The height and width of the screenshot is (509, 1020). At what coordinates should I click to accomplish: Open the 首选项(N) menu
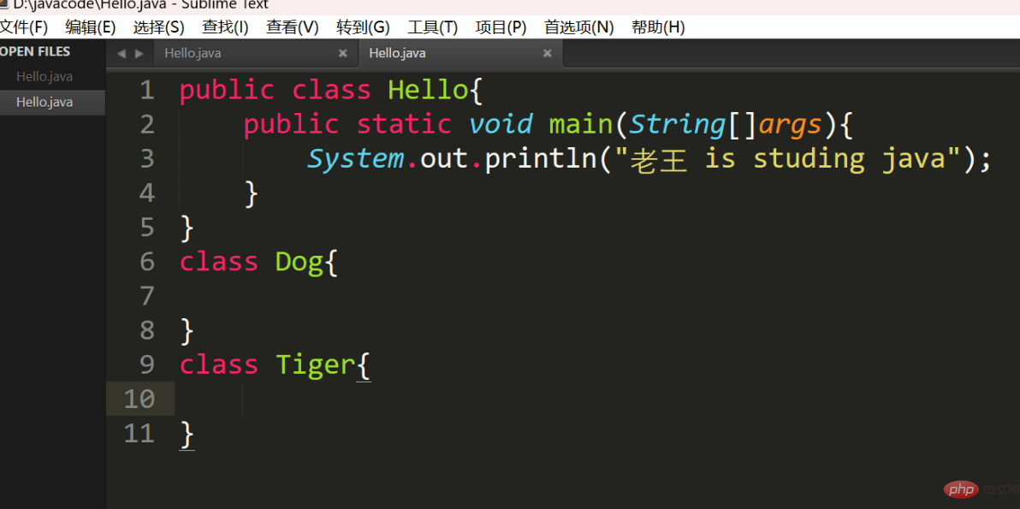point(579,27)
